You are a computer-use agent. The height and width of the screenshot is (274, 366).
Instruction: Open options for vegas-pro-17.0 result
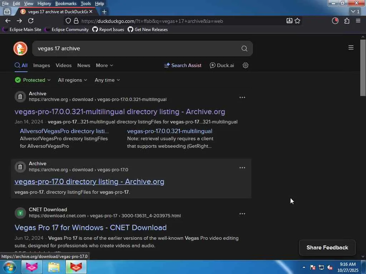[242, 168]
